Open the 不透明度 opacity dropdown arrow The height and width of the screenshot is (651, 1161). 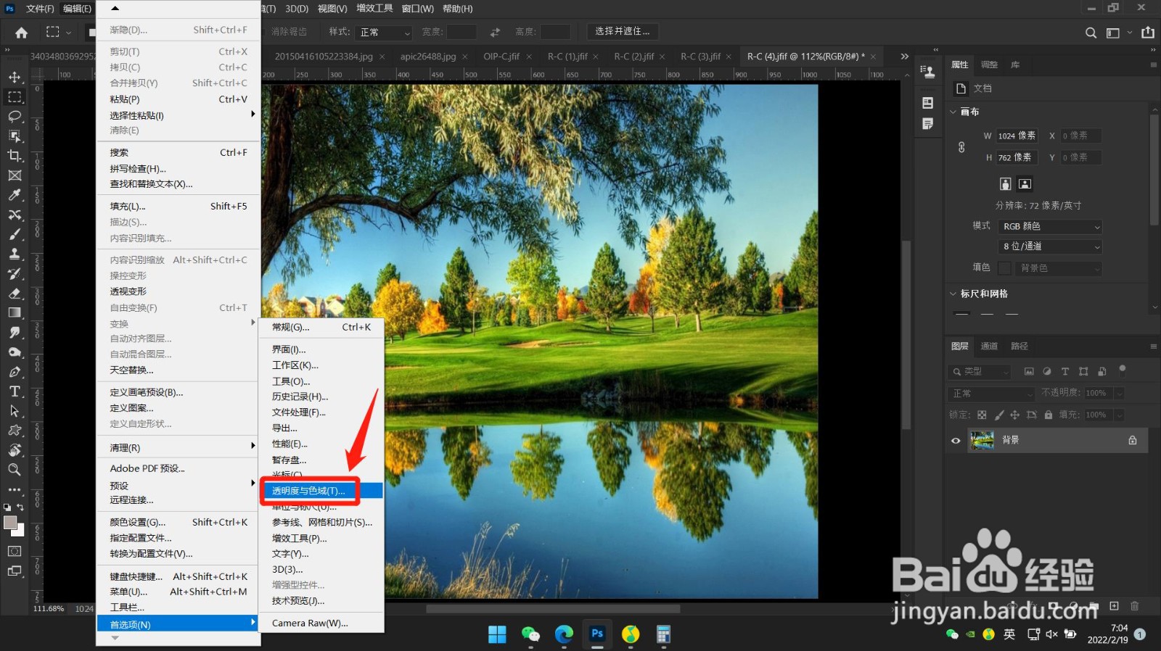tap(1119, 393)
